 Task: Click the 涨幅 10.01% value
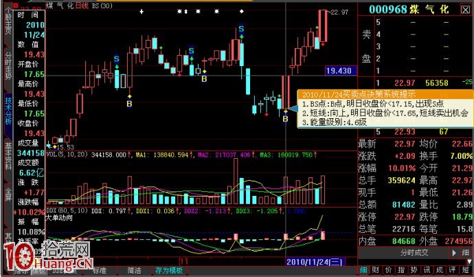pos(402,168)
